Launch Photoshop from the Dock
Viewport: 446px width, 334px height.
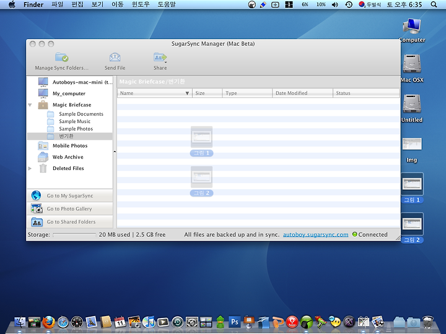point(235,322)
